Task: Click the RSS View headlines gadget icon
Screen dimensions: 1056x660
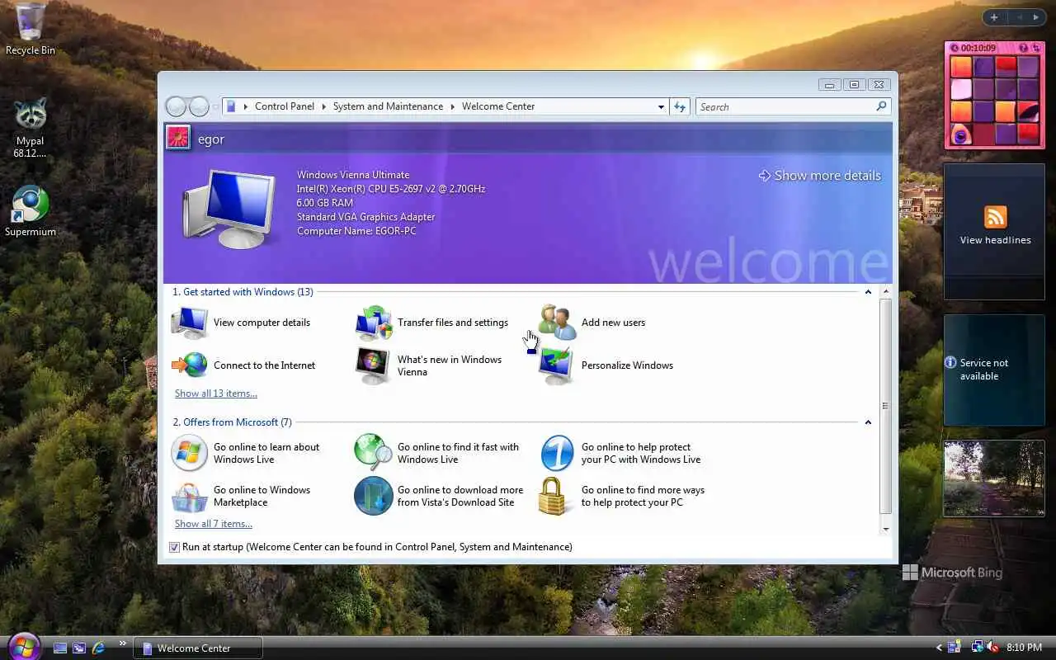Action: point(996,217)
